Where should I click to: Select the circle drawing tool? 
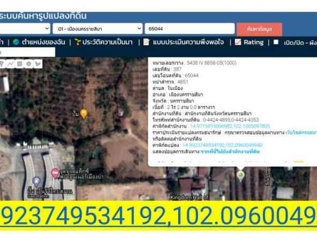[x=29, y=64]
